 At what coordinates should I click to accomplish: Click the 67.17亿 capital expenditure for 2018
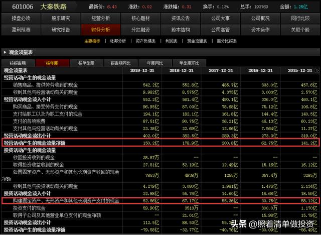[x=191, y=201]
